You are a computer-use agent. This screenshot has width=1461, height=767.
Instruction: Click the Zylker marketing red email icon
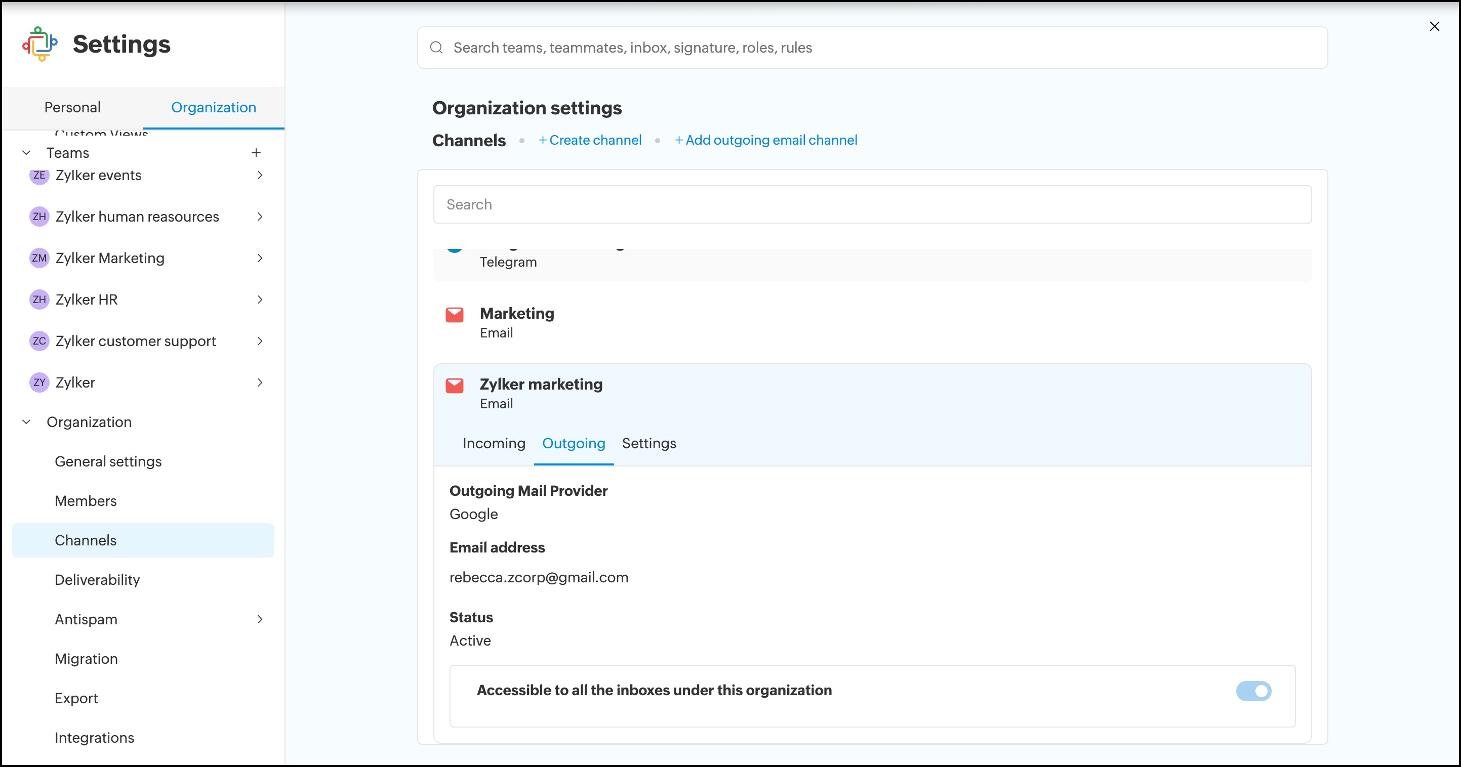coord(454,386)
